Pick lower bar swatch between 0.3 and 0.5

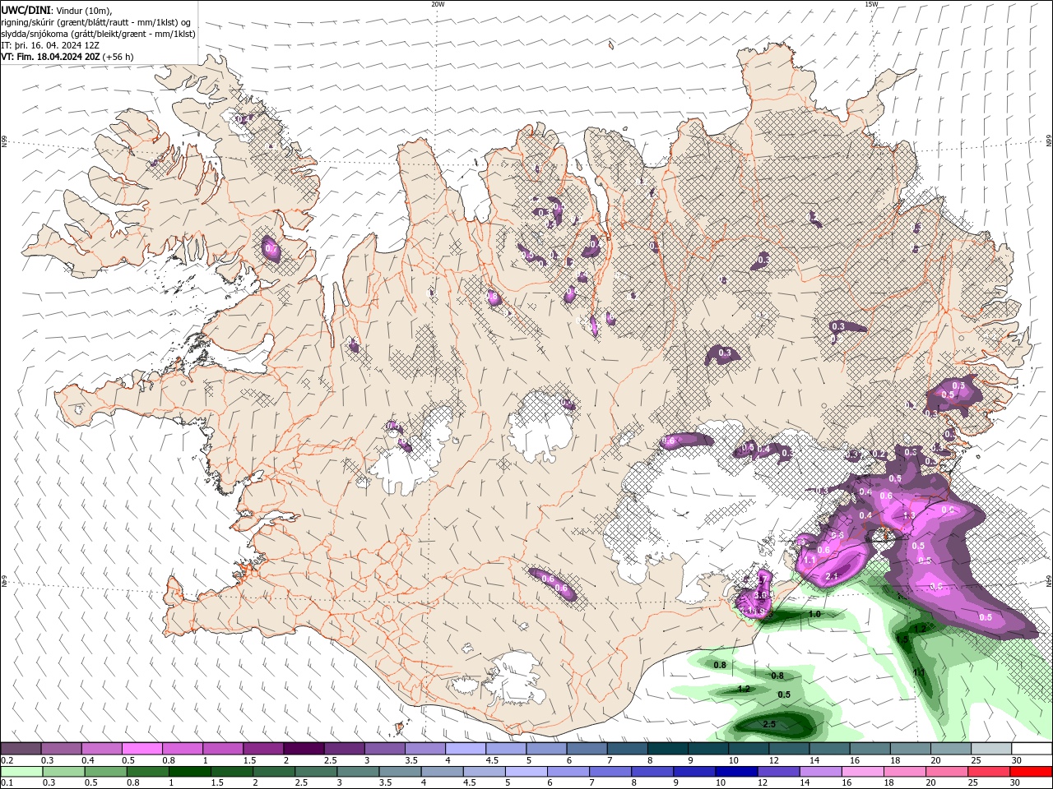(63, 772)
